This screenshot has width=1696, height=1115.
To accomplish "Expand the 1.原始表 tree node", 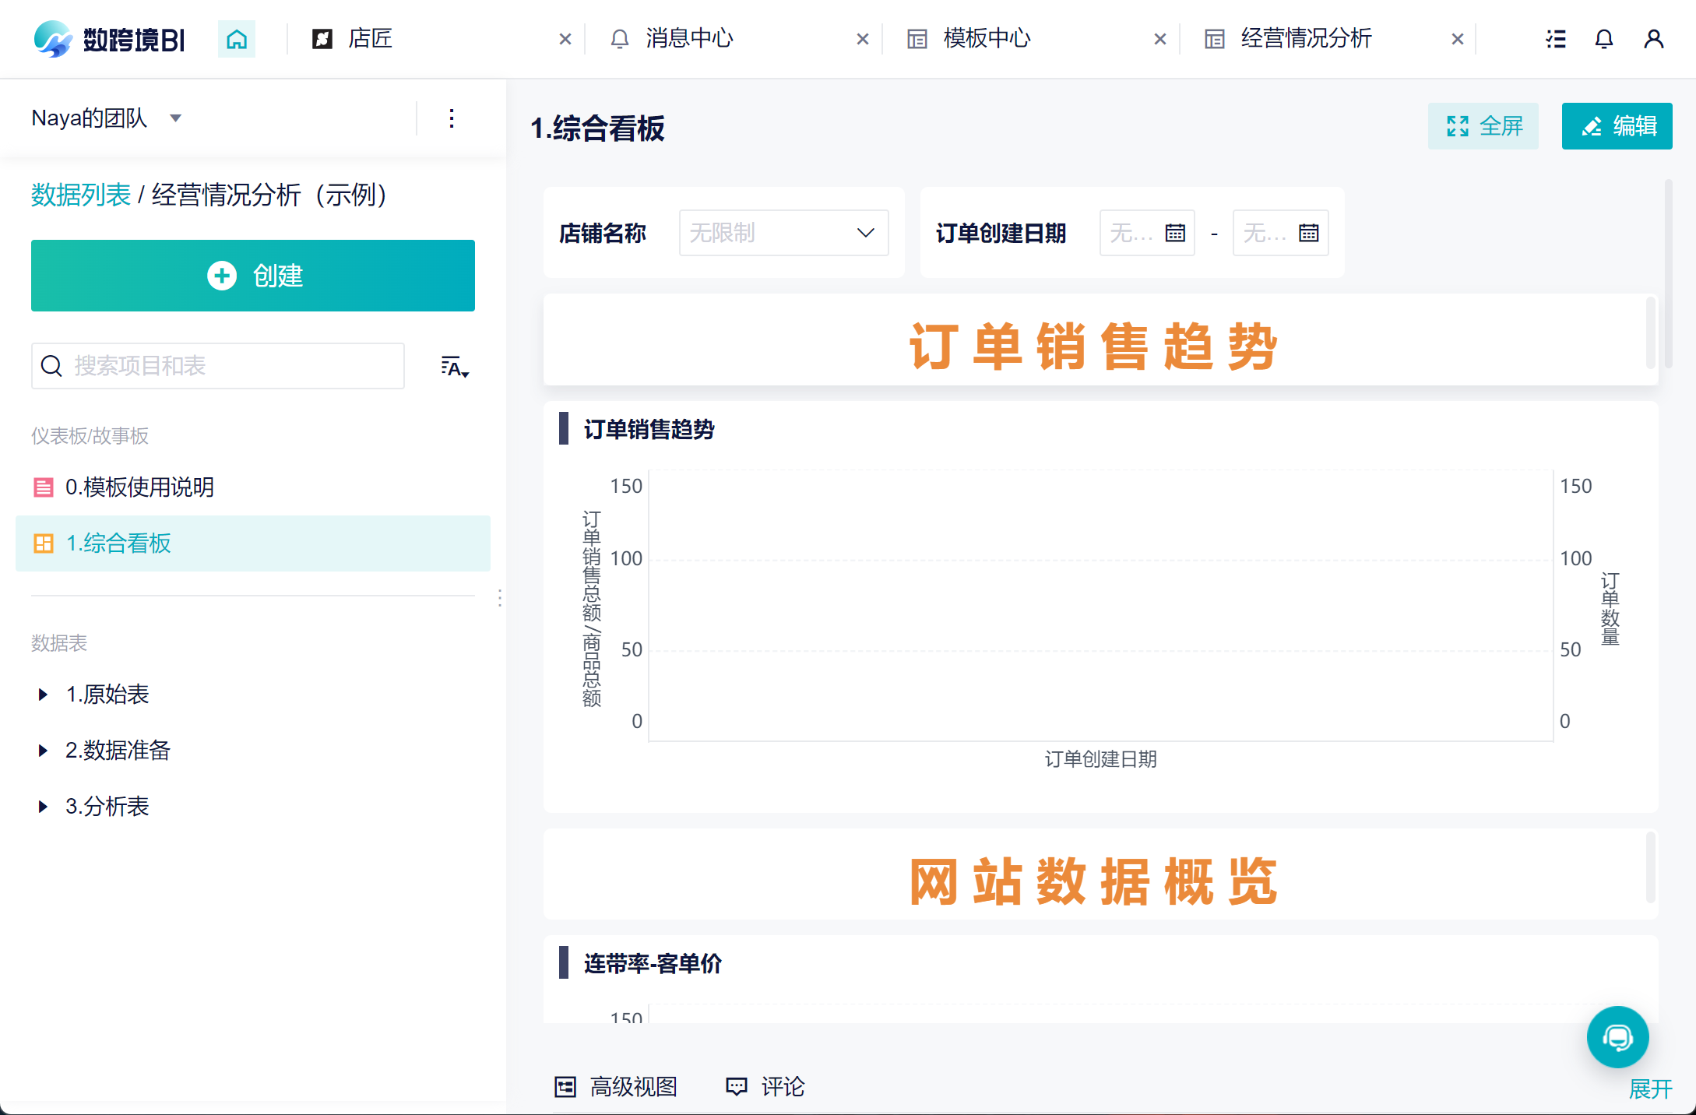I will coord(44,695).
